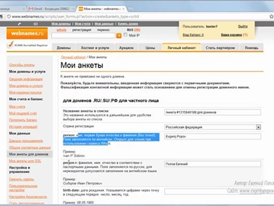Open Общие контактные данные in sidebar
Image resolution: width=274 pixels, height=206 pixels.
[x=30, y=148]
